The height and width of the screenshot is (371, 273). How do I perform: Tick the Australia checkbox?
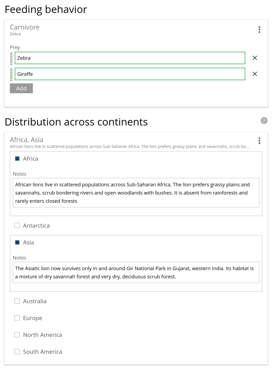[x=17, y=301]
